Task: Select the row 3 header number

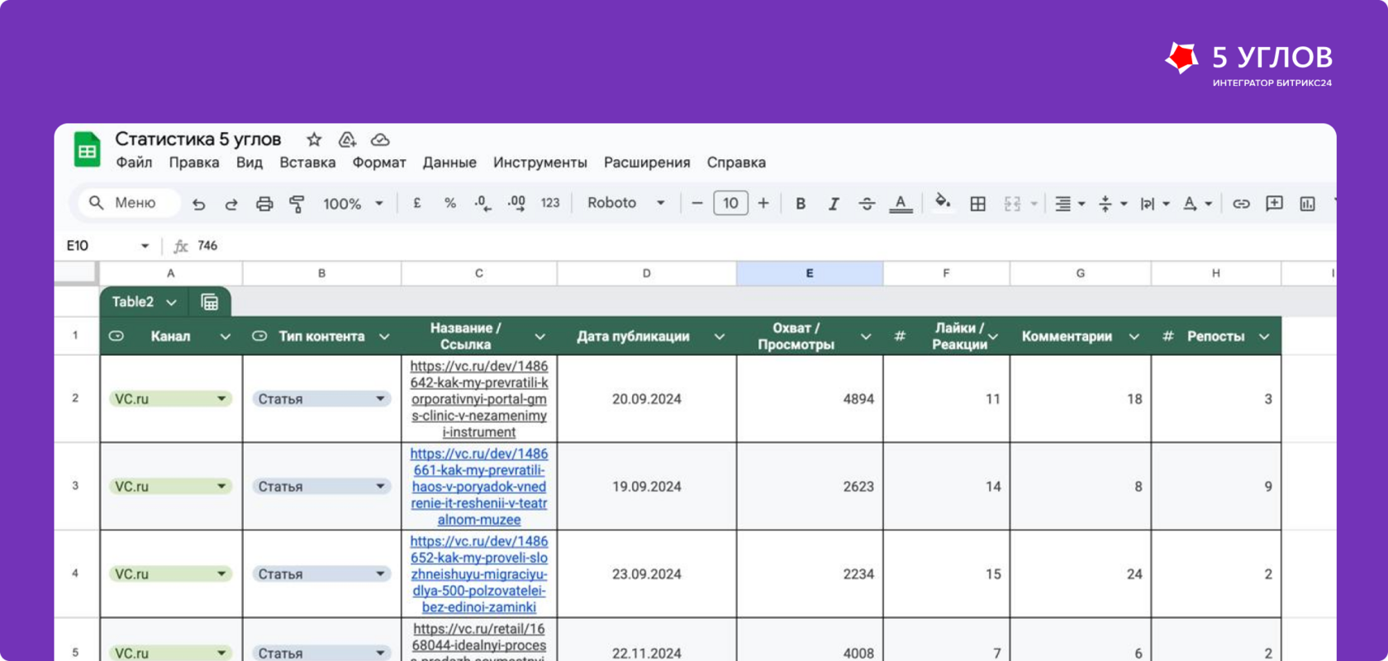Action: [x=76, y=486]
